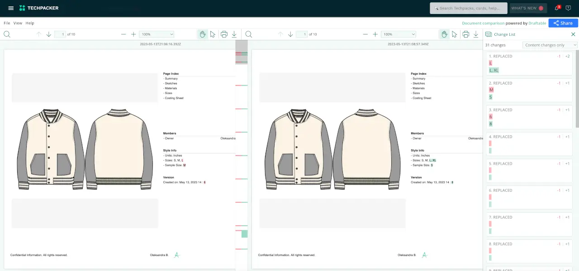This screenshot has height=271, width=579.
Task: Go to next page in left viewer
Action: coord(49,34)
